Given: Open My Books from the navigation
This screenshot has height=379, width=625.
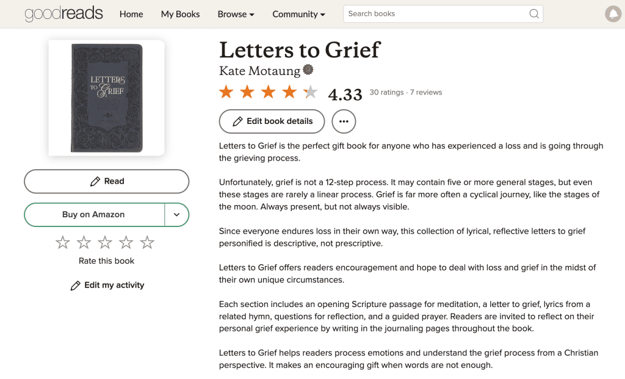Looking at the screenshot, I should [180, 14].
